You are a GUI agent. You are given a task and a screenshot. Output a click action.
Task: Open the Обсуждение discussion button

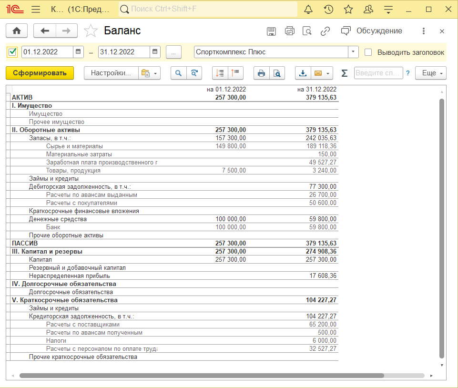pyautogui.click(x=372, y=31)
